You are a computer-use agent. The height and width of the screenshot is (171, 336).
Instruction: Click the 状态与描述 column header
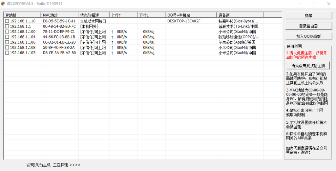94,15
